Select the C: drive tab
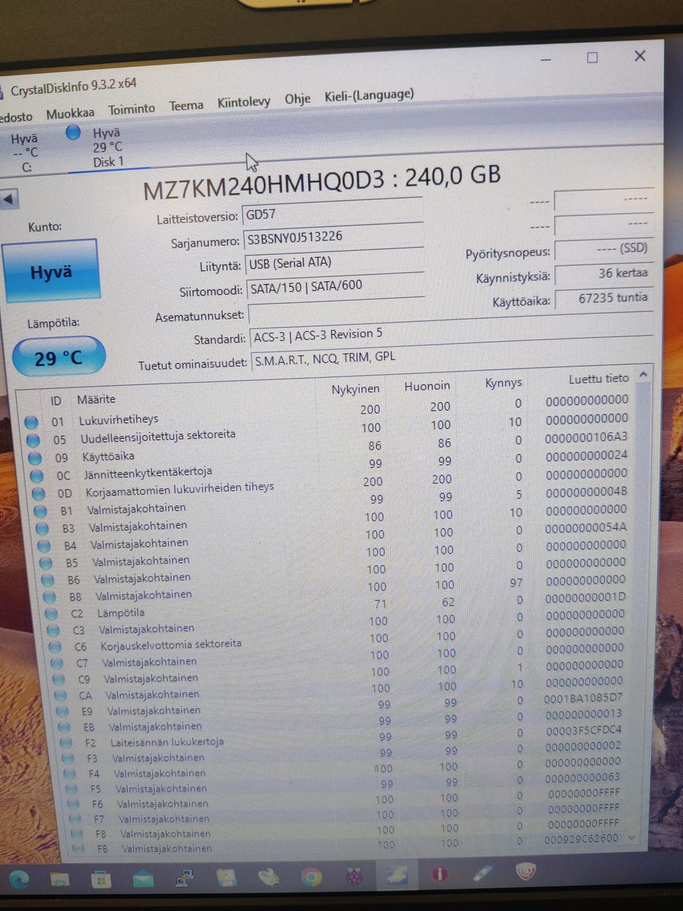Screen dimensions: 683x911 26,153
